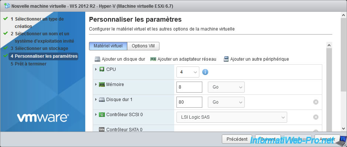Expand the Mémoire settings row
347x147 pixels.
point(96,84)
